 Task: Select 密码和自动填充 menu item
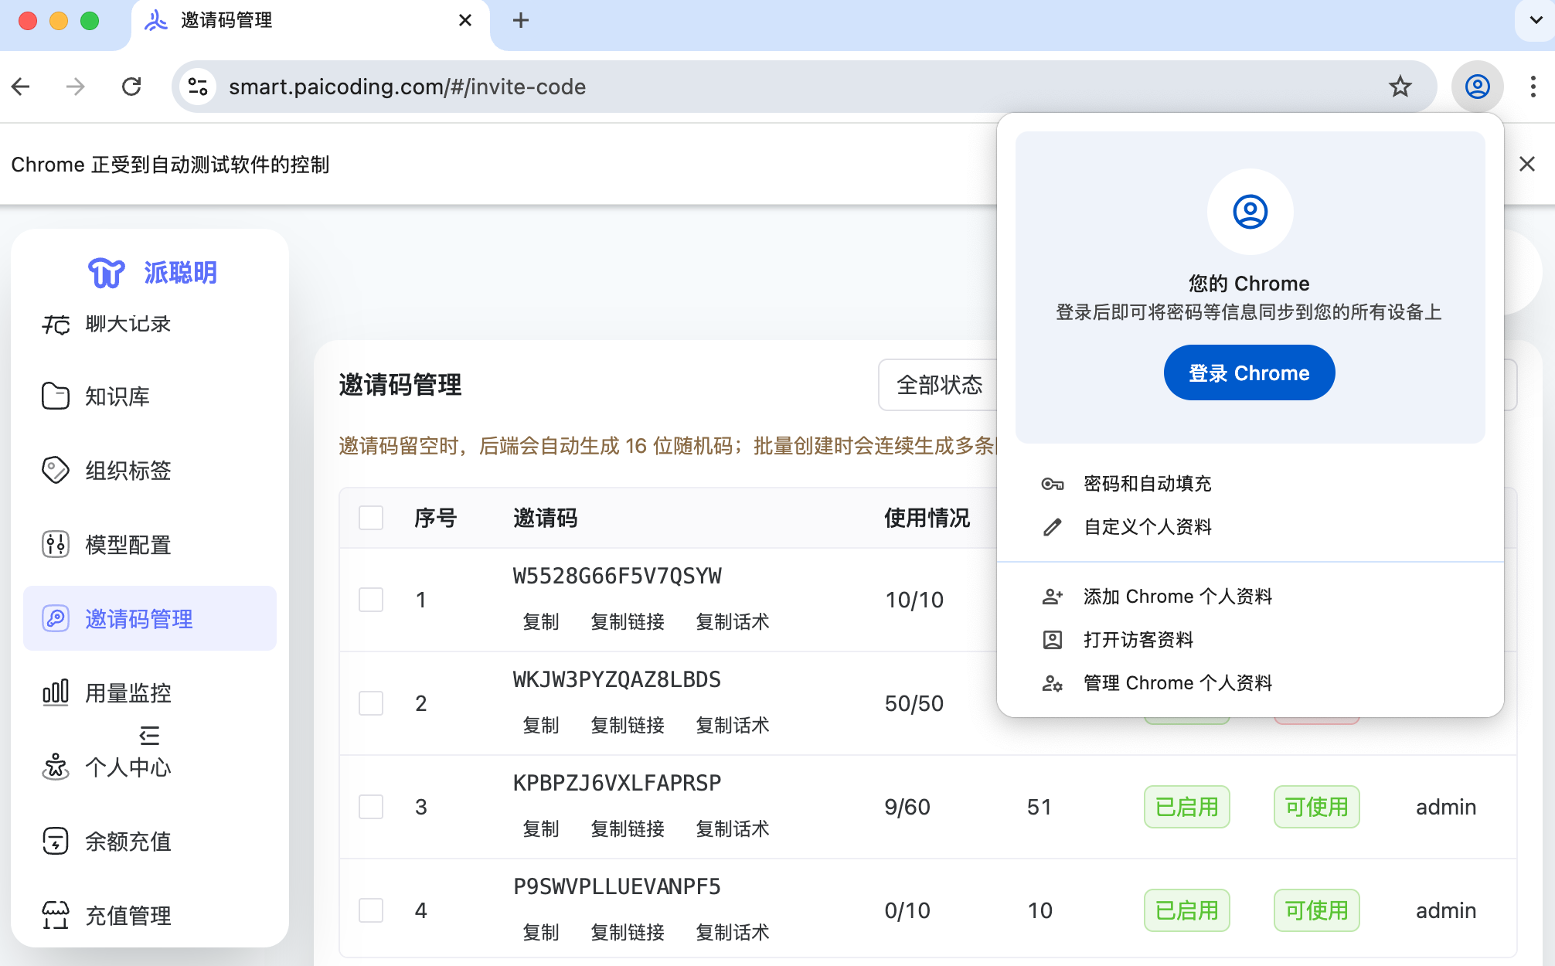point(1147,484)
